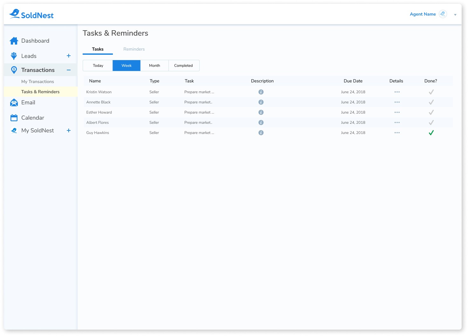Open details dots for Esther Howard

pos(397,112)
